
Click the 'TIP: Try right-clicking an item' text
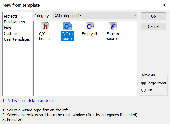(28, 101)
